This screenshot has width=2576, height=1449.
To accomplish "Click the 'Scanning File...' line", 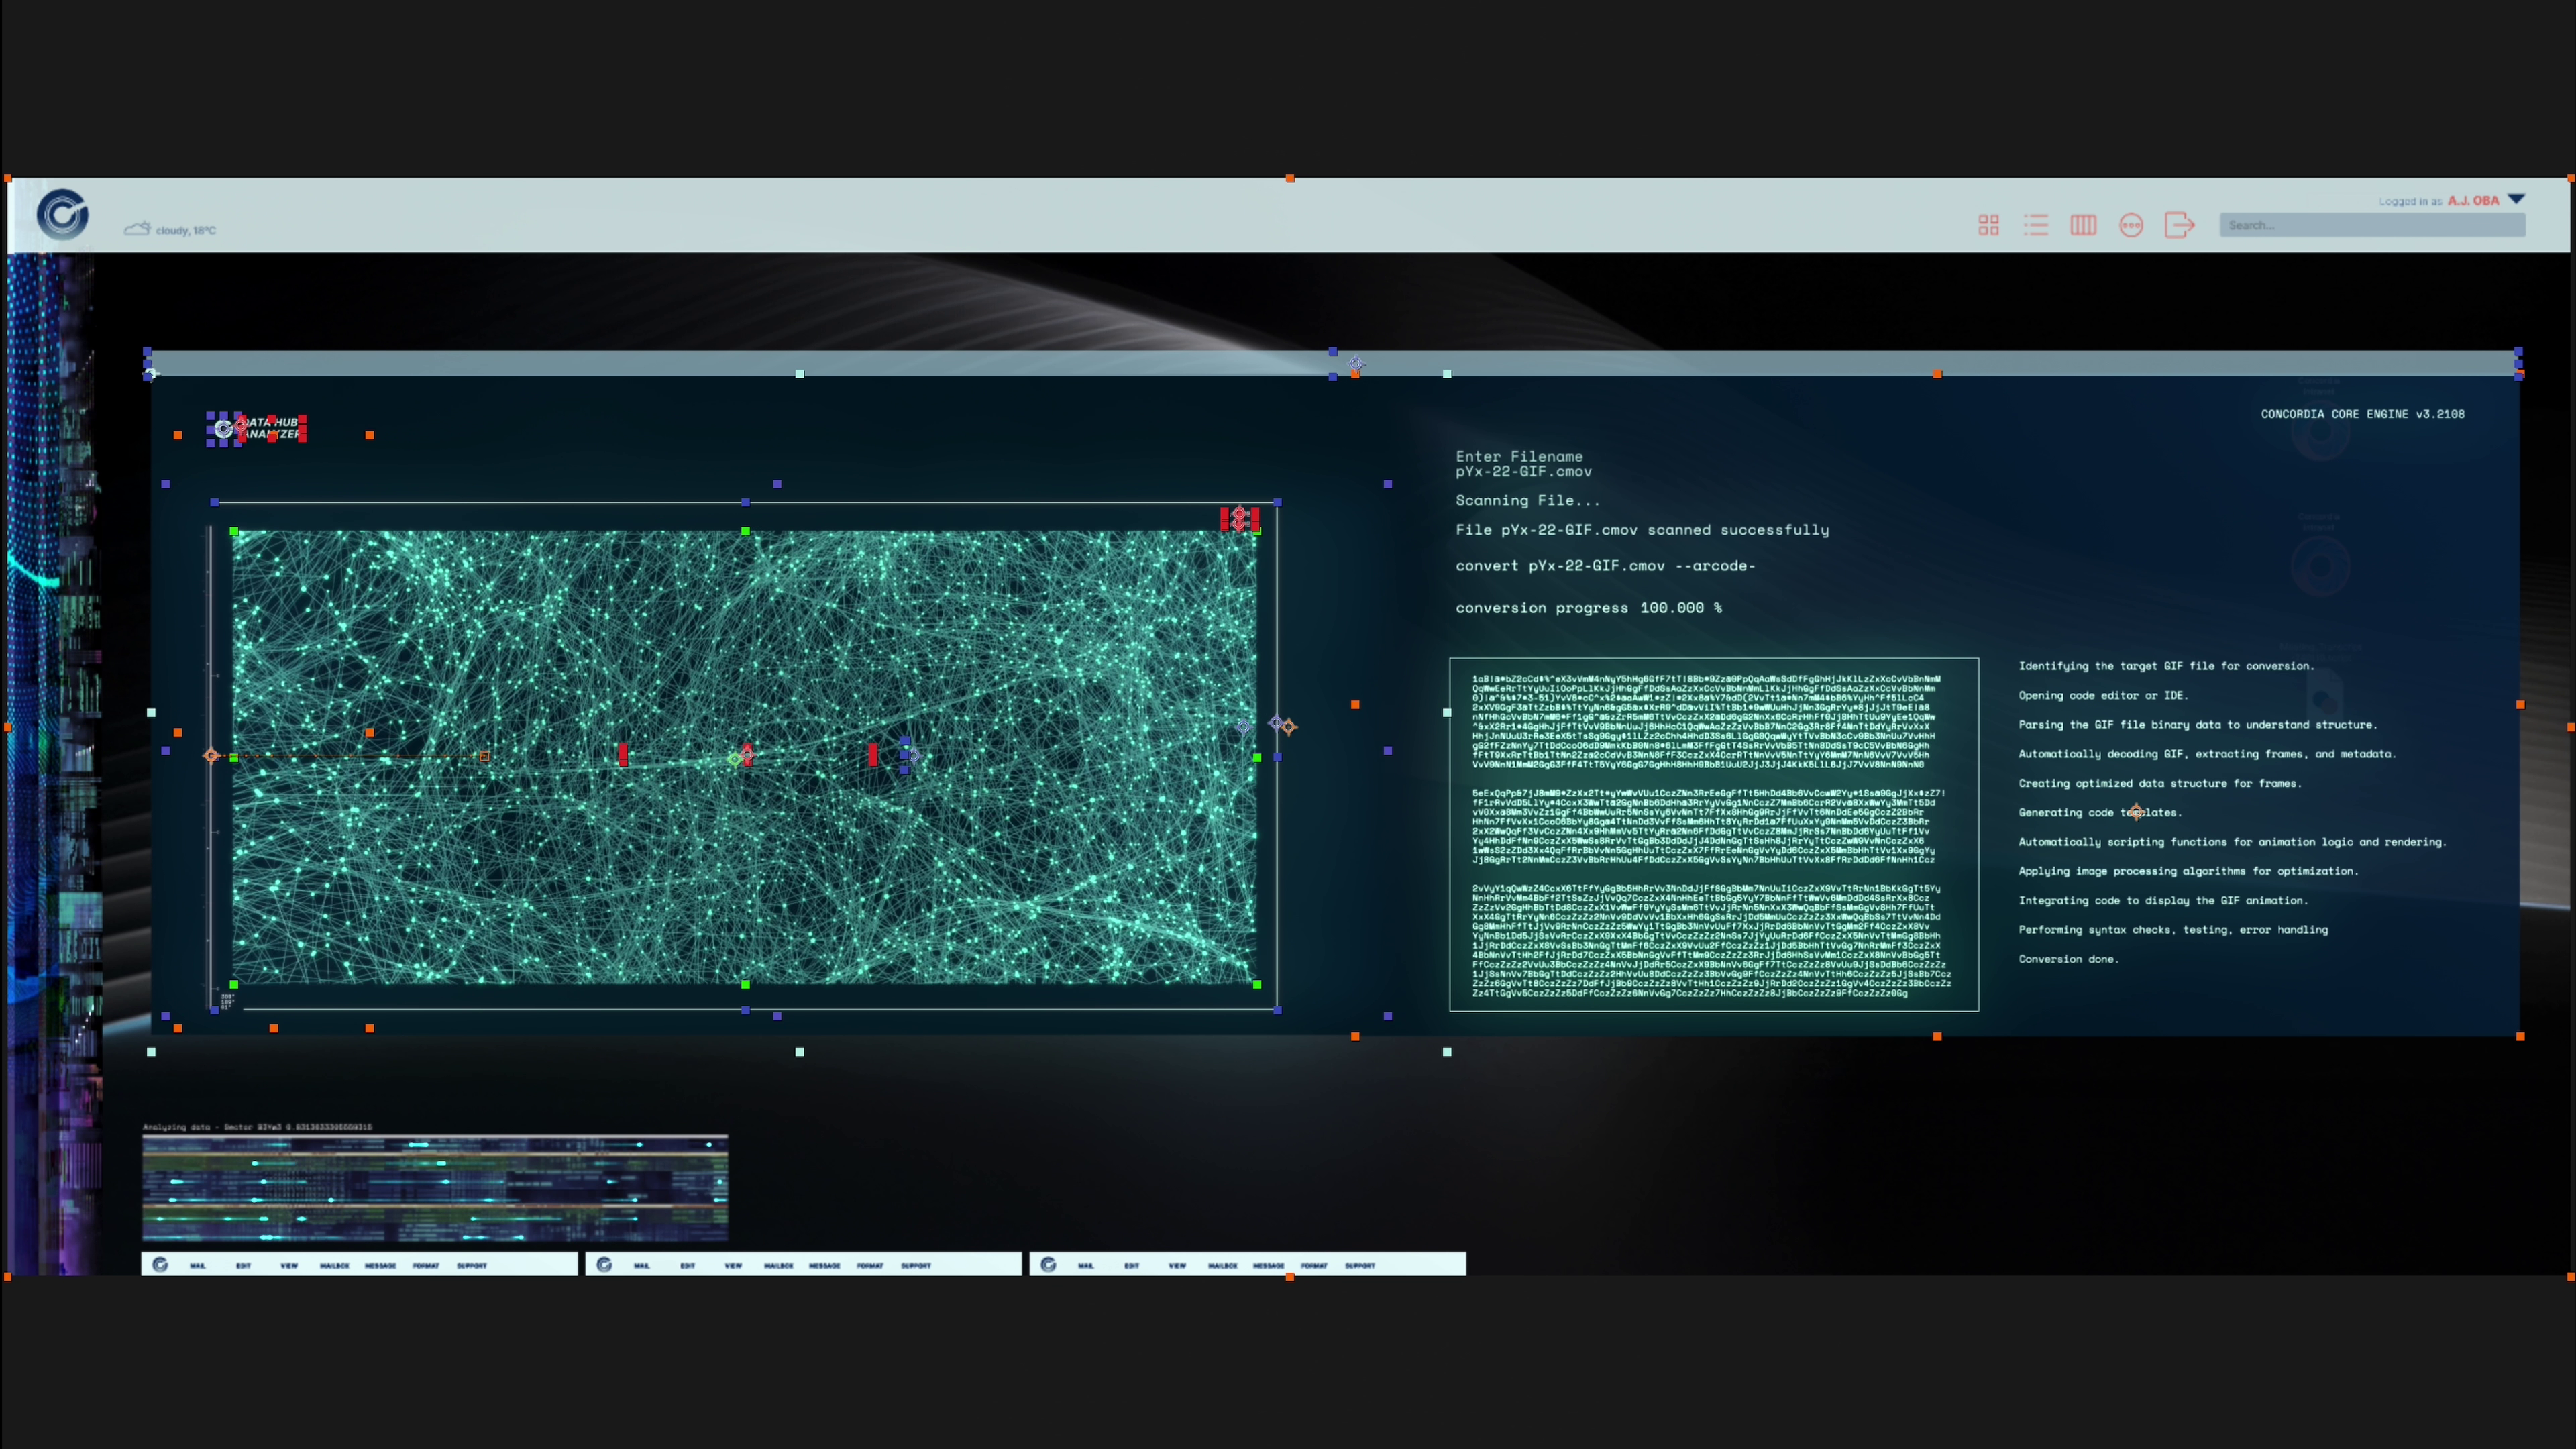I will pyautogui.click(x=1528, y=501).
